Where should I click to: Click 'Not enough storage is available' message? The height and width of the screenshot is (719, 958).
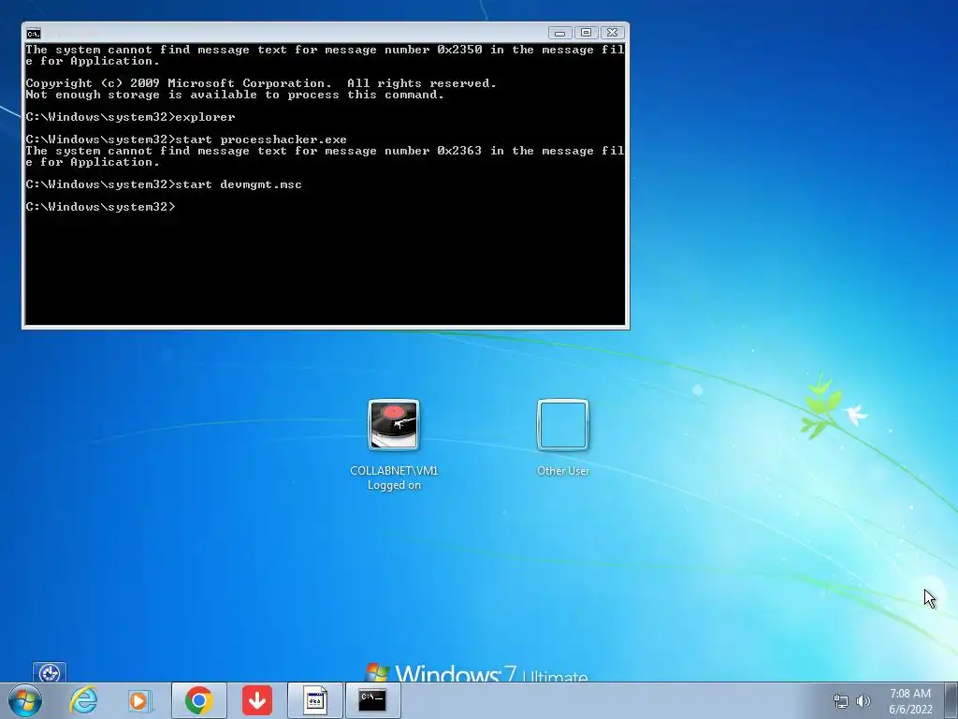(235, 95)
